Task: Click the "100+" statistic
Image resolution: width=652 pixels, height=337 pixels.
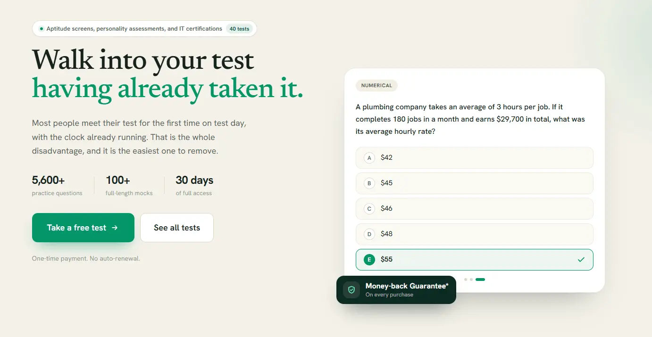Action: (118, 180)
